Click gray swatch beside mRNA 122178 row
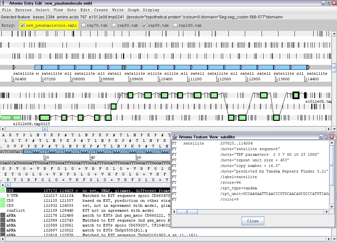The width and height of the screenshot is (337, 243). [3, 215]
